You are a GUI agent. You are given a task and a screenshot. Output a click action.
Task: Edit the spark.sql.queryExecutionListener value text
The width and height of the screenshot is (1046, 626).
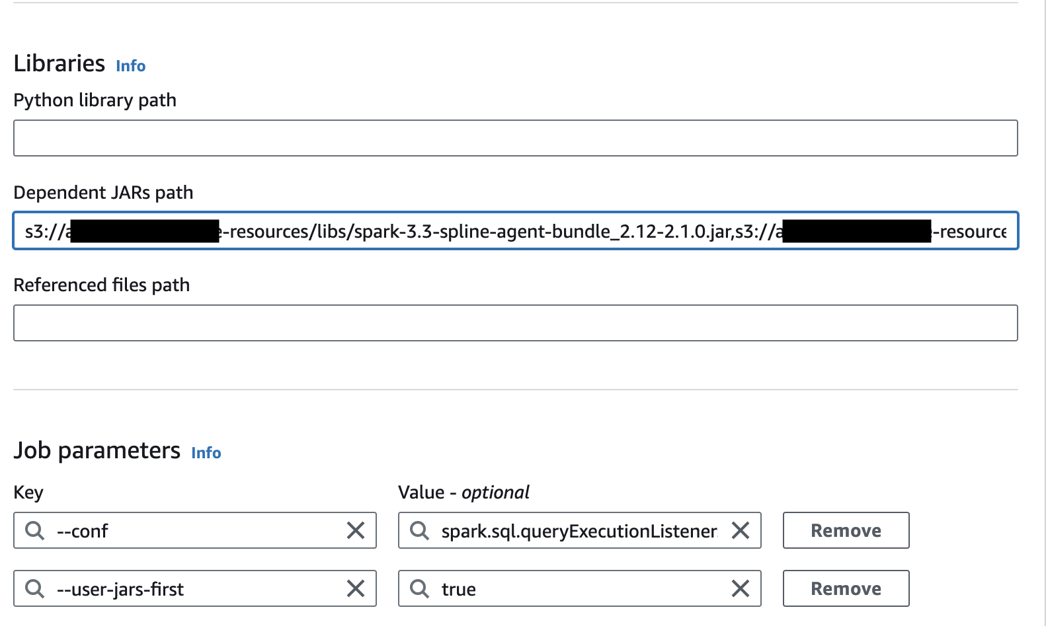pyautogui.click(x=579, y=531)
